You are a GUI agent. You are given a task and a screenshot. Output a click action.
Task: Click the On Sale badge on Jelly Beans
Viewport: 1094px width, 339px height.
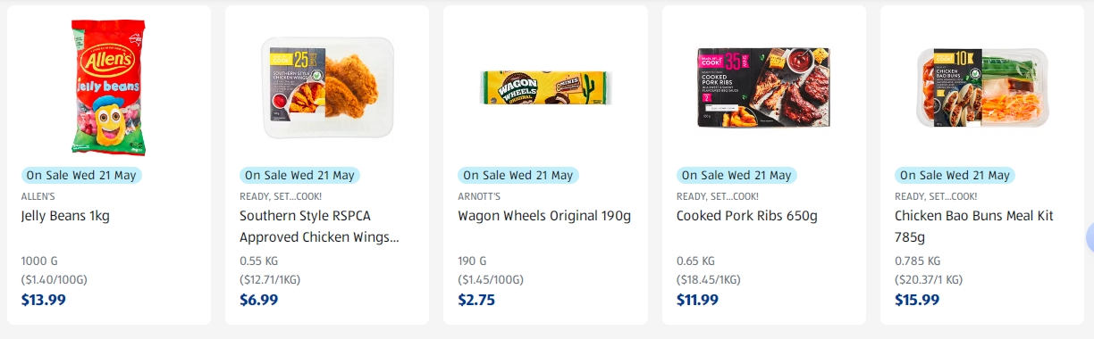(x=81, y=175)
